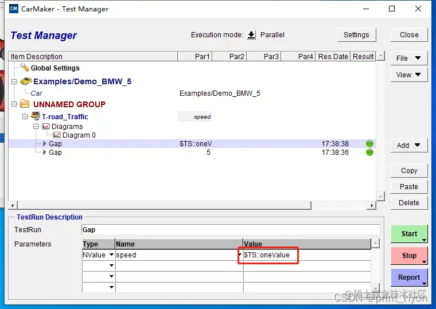Click the Examples/Demo_BMW_5 value in Car row

[220, 93]
